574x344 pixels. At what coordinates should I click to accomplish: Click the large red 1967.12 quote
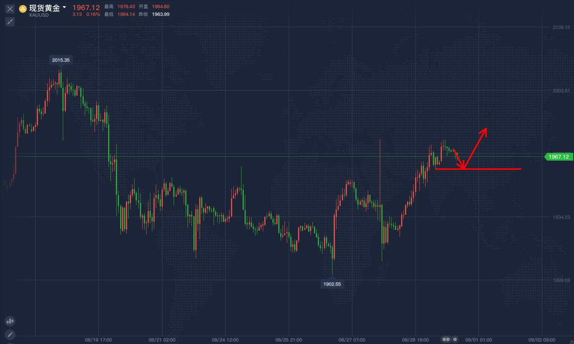[x=86, y=8]
